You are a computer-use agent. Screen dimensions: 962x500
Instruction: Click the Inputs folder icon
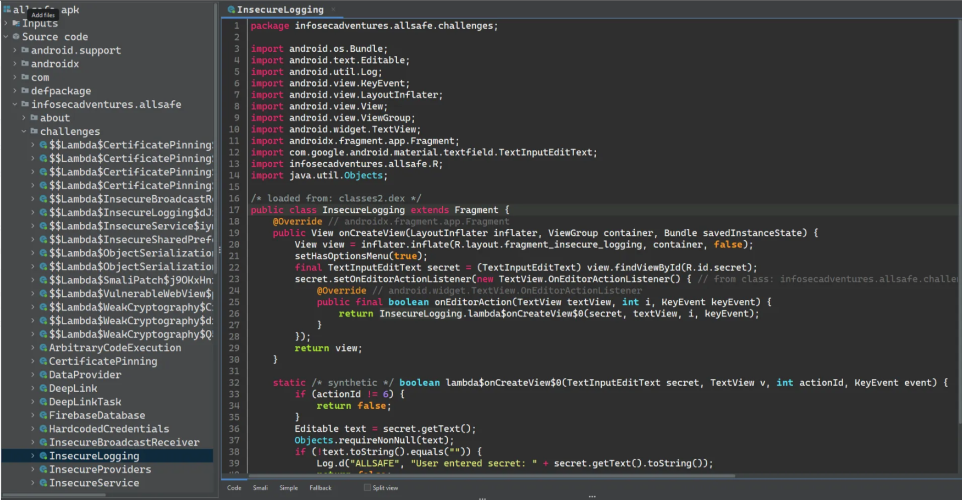pyautogui.click(x=17, y=23)
